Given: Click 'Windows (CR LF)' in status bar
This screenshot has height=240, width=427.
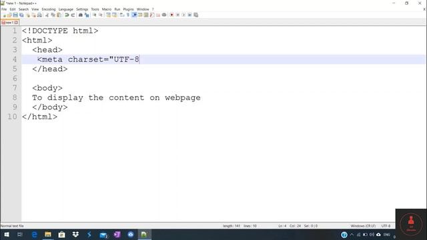Looking at the screenshot, I should [x=363, y=226].
